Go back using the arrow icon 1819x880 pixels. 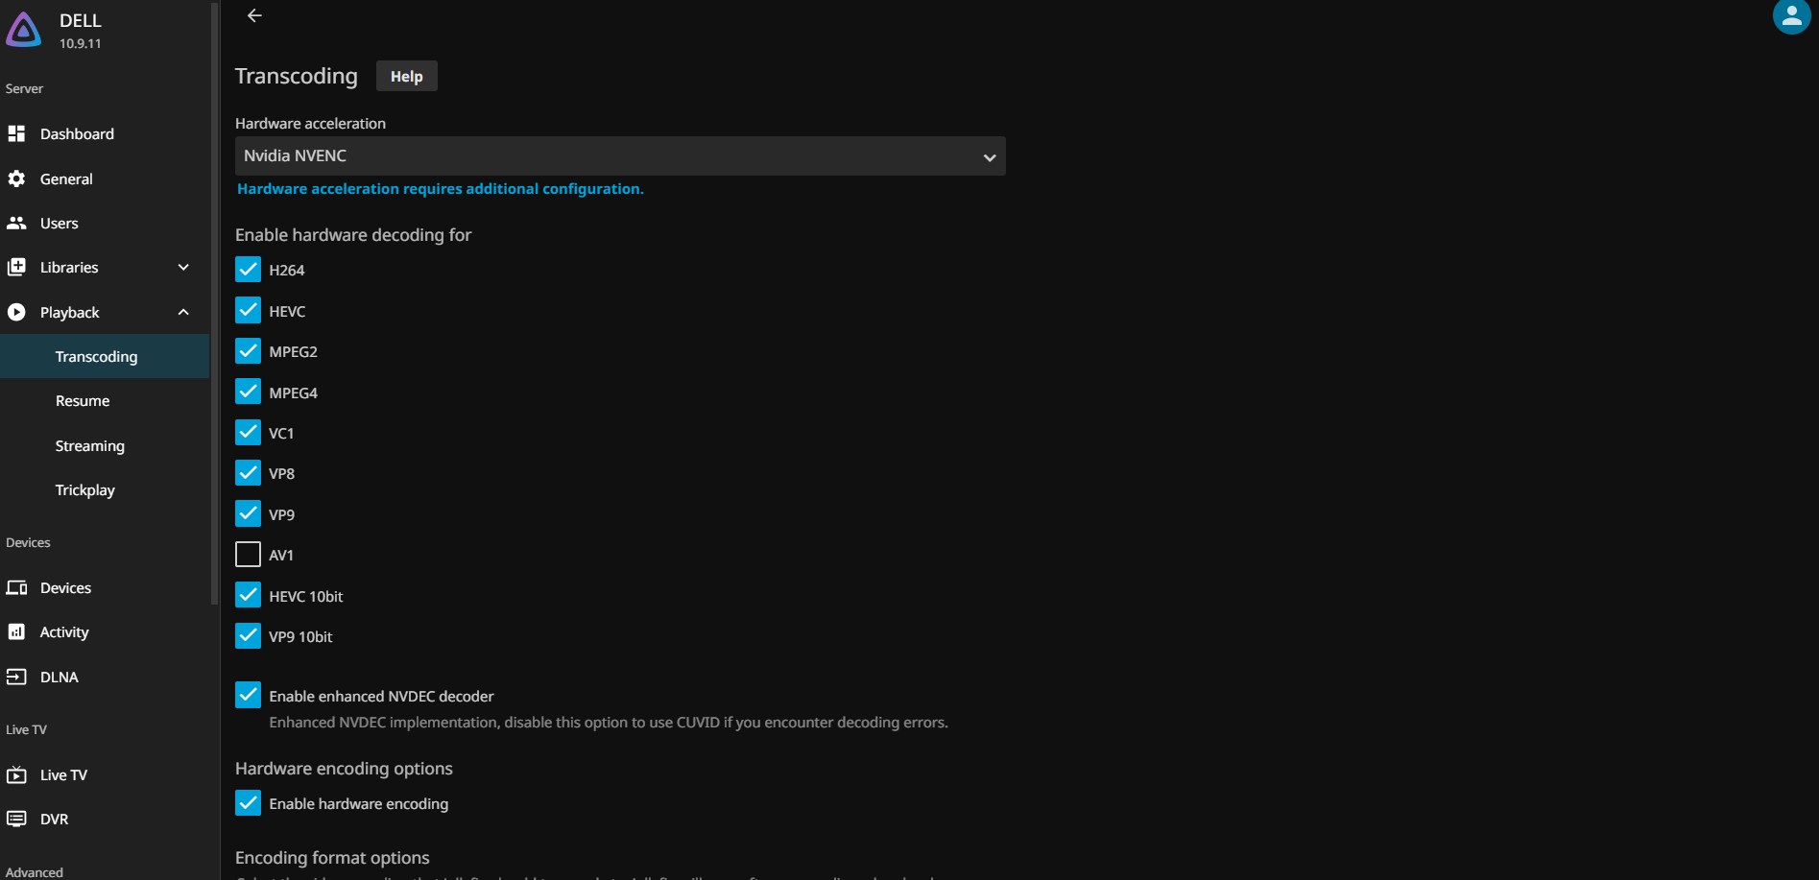coord(254,15)
